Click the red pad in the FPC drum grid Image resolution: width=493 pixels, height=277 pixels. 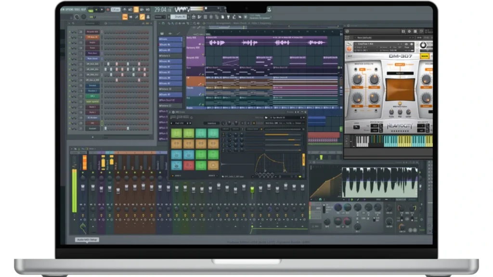click(189, 165)
